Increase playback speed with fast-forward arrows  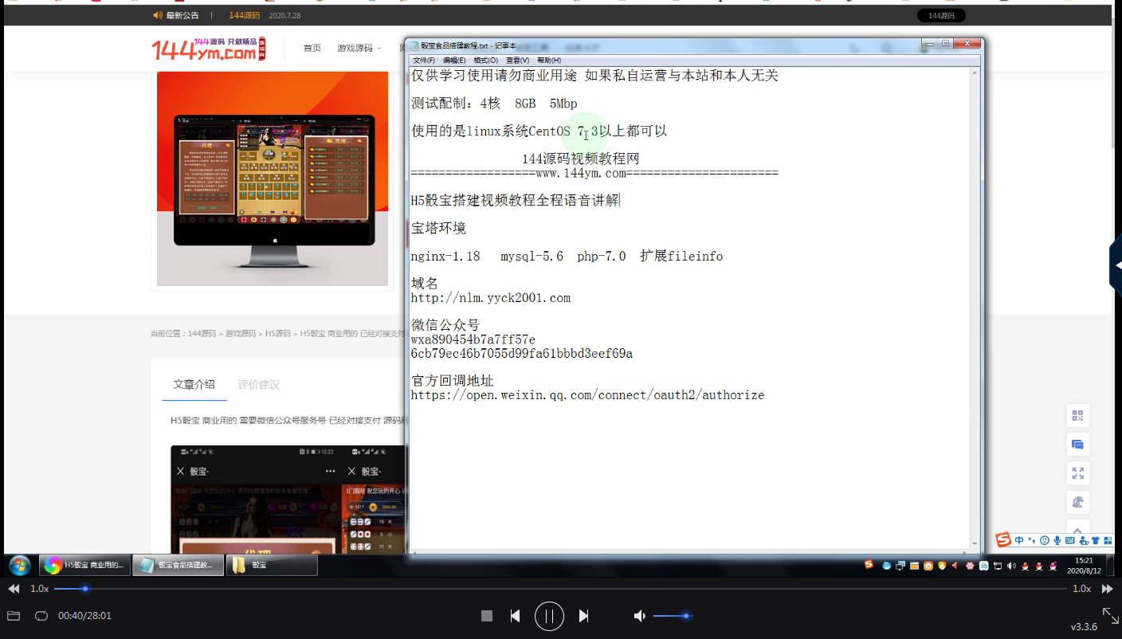[x=1107, y=589]
